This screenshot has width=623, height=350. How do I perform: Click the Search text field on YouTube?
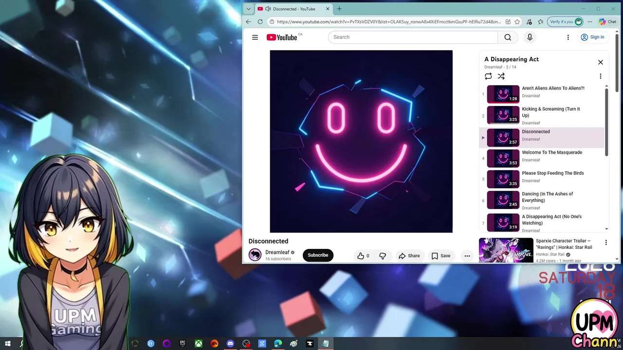click(413, 37)
